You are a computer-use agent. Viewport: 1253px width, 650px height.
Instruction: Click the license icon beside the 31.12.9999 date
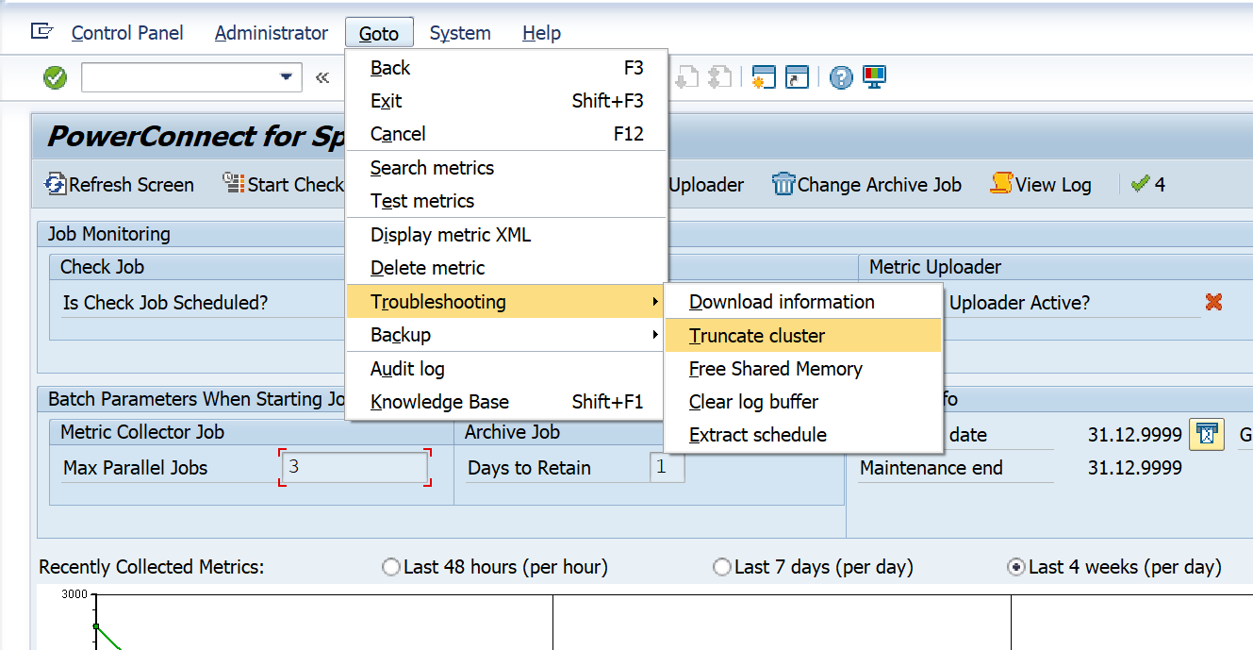1206,435
